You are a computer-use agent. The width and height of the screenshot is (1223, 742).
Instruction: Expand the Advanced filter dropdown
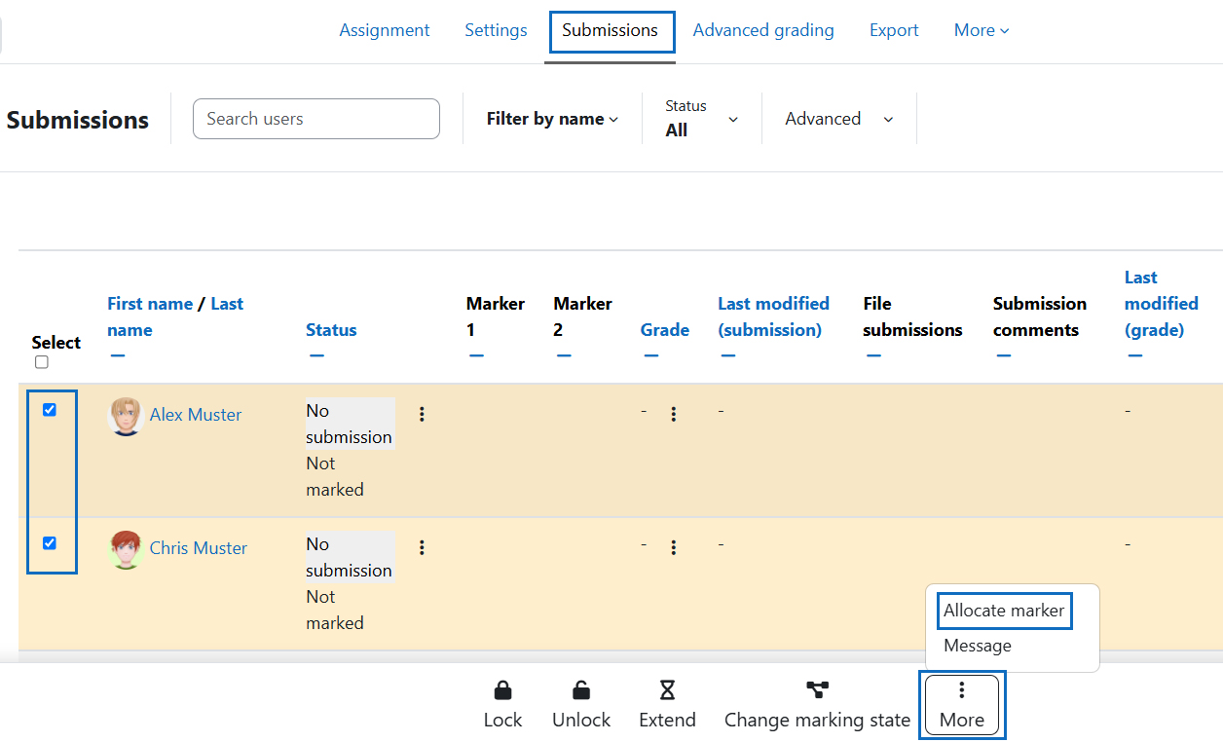(x=839, y=119)
